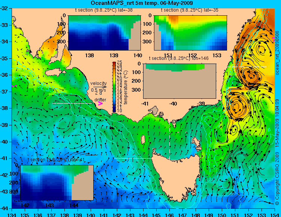Click King Island in western Bass Strait

(x=143, y=140)
